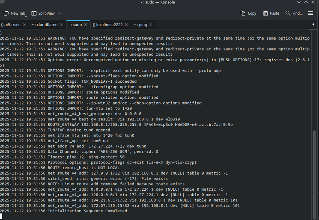Paste clipboard into the terminal
The height and width of the screenshot is (220, 319).
coord(271,13)
